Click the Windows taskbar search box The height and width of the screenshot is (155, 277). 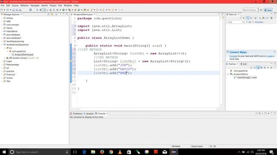pyautogui.click(x=39, y=152)
